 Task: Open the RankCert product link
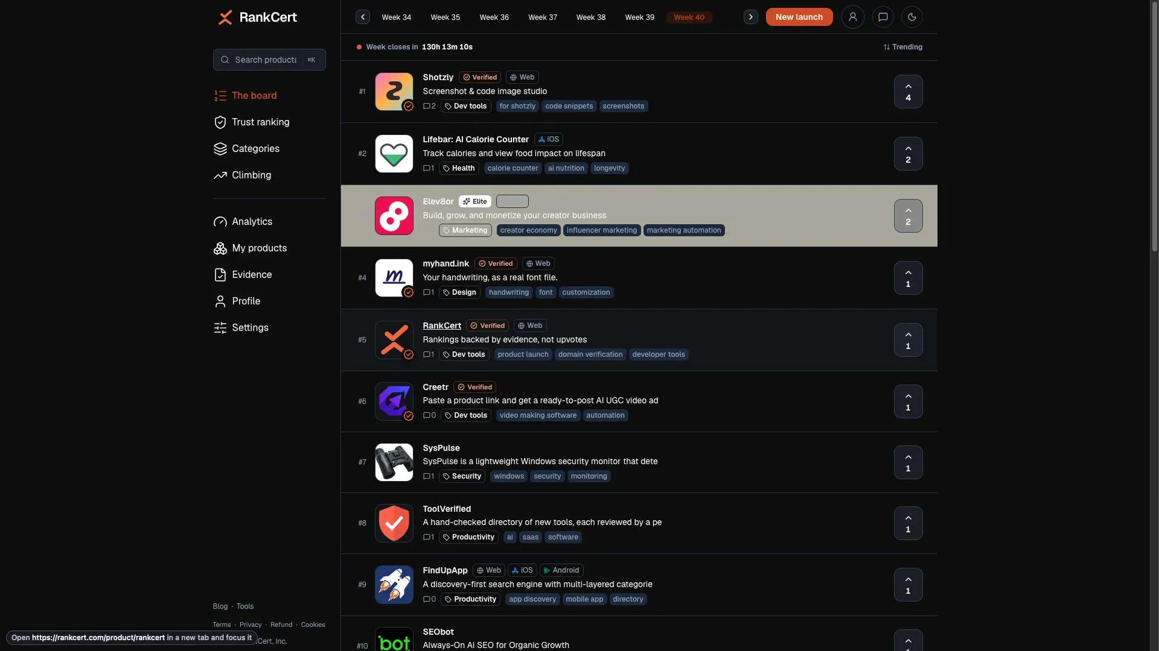[441, 325]
